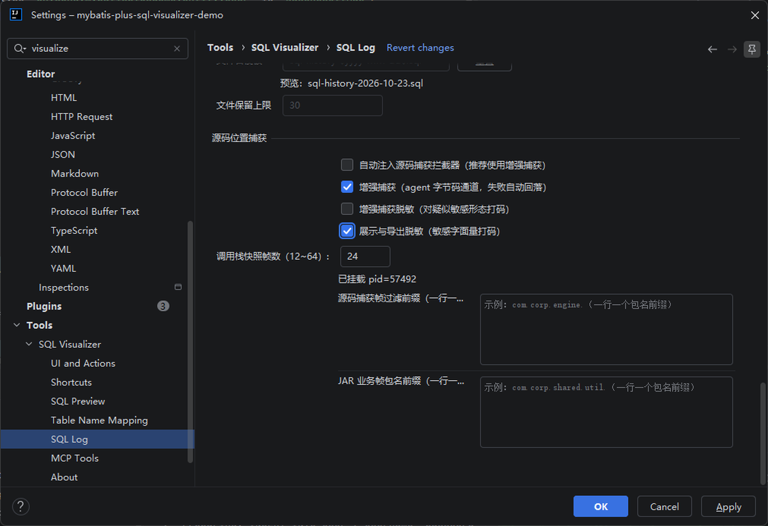Uncheck 展示与导出脱敏 checkbox
Viewport: 768px width, 526px height.
pyautogui.click(x=347, y=231)
